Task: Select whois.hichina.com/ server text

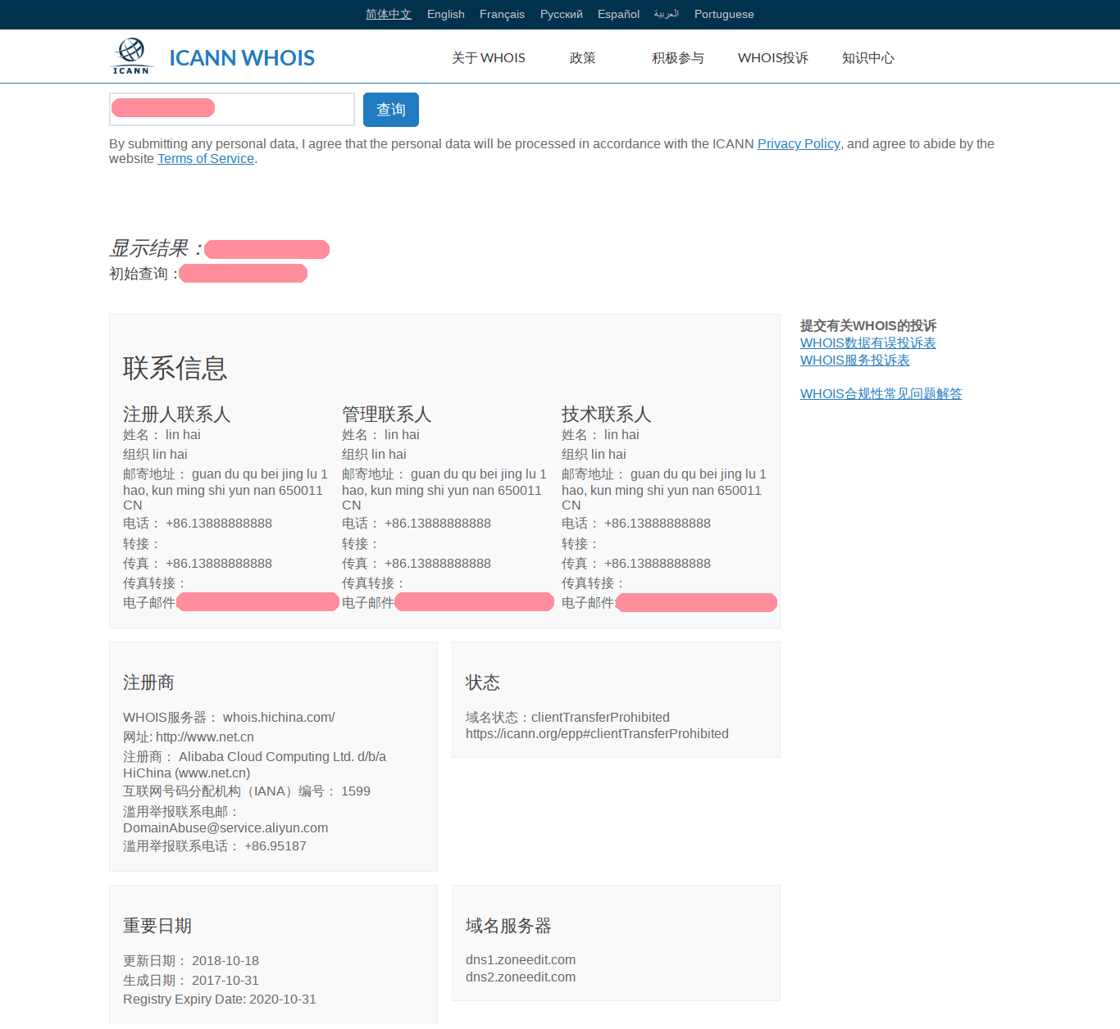Action: [279, 717]
